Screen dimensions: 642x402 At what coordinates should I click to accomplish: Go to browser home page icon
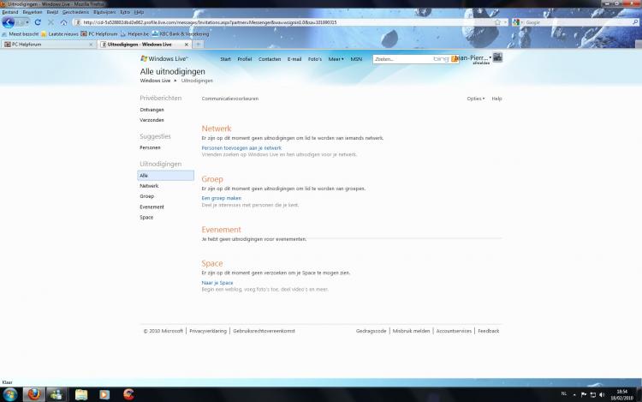pyautogui.click(x=63, y=22)
